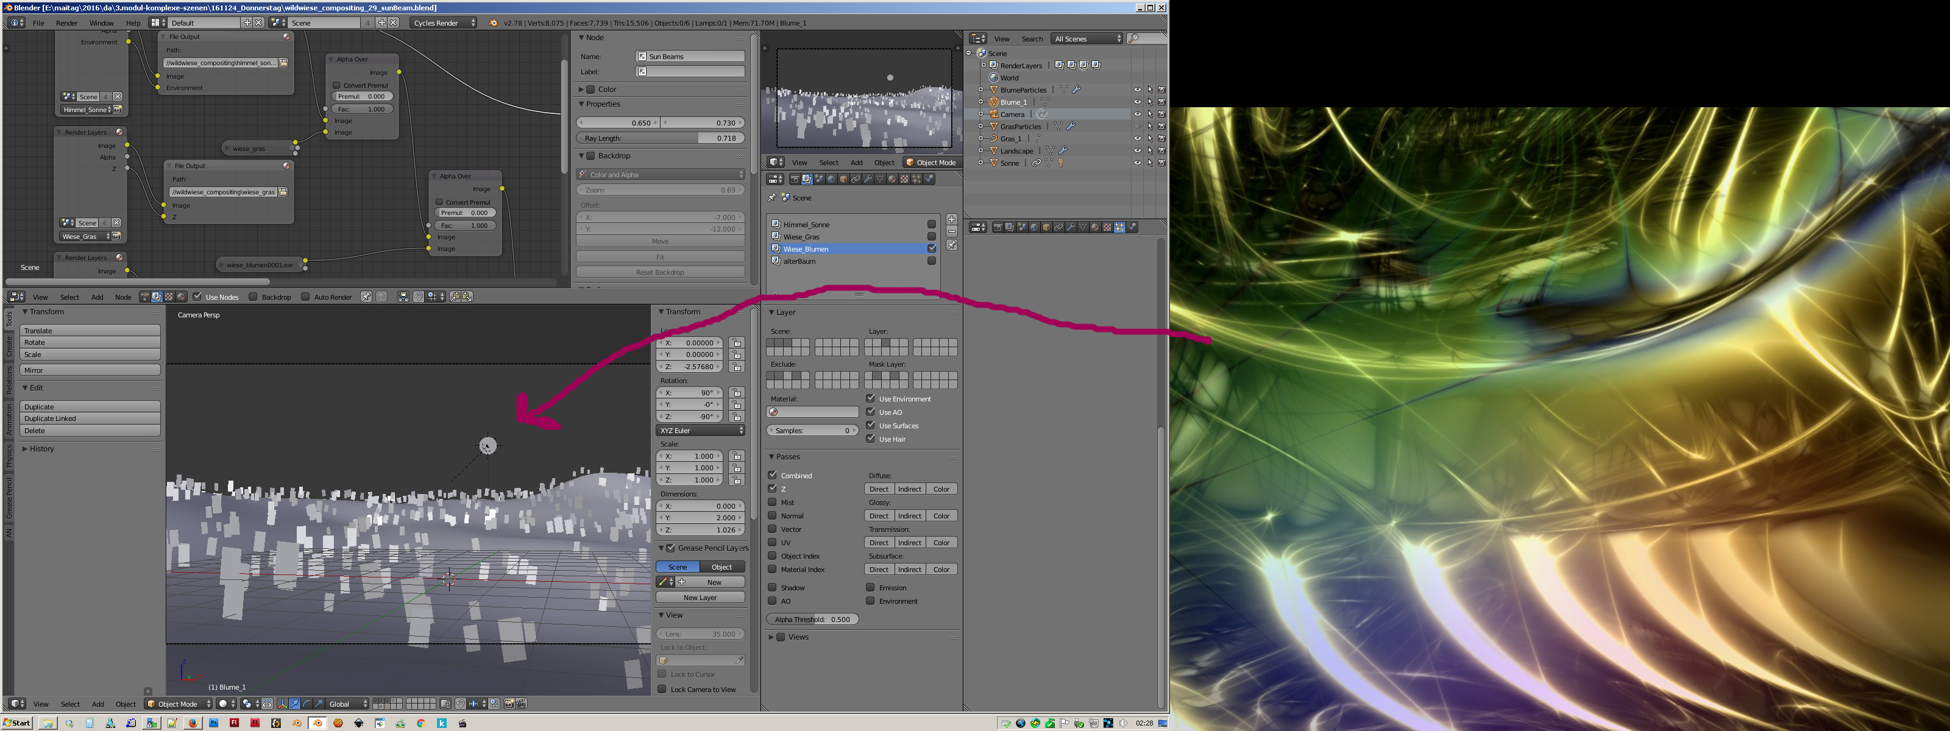The width and height of the screenshot is (1950, 731).
Task: Uncheck the Use AO option
Action: coord(871,412)
